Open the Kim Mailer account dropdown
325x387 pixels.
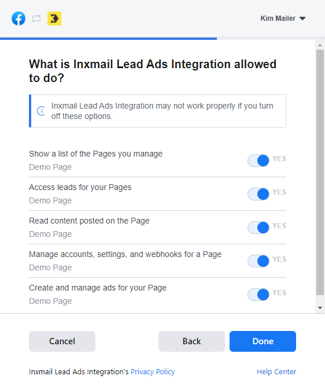pos(283,18)
